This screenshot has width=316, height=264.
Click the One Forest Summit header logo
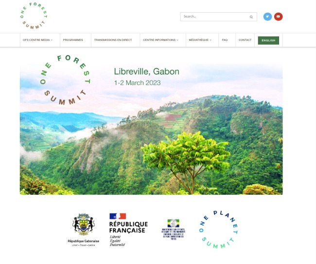[34, 16]
